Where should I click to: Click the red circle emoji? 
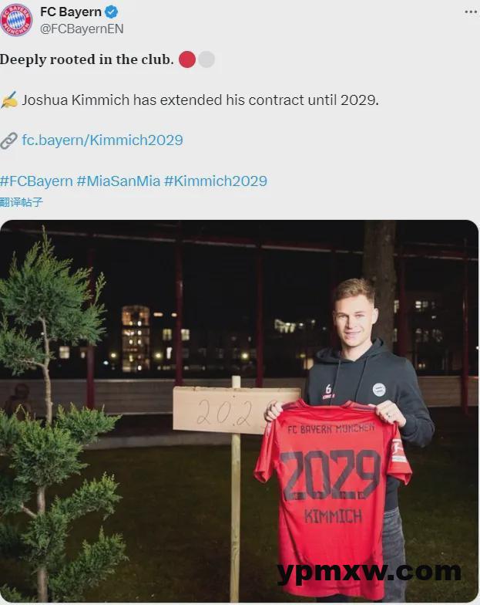[x=187, y=59]
